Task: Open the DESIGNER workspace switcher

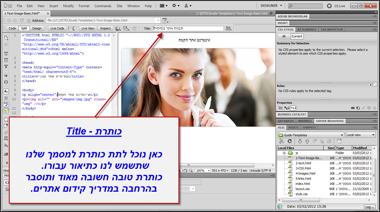Action: (x=271, y=6)
